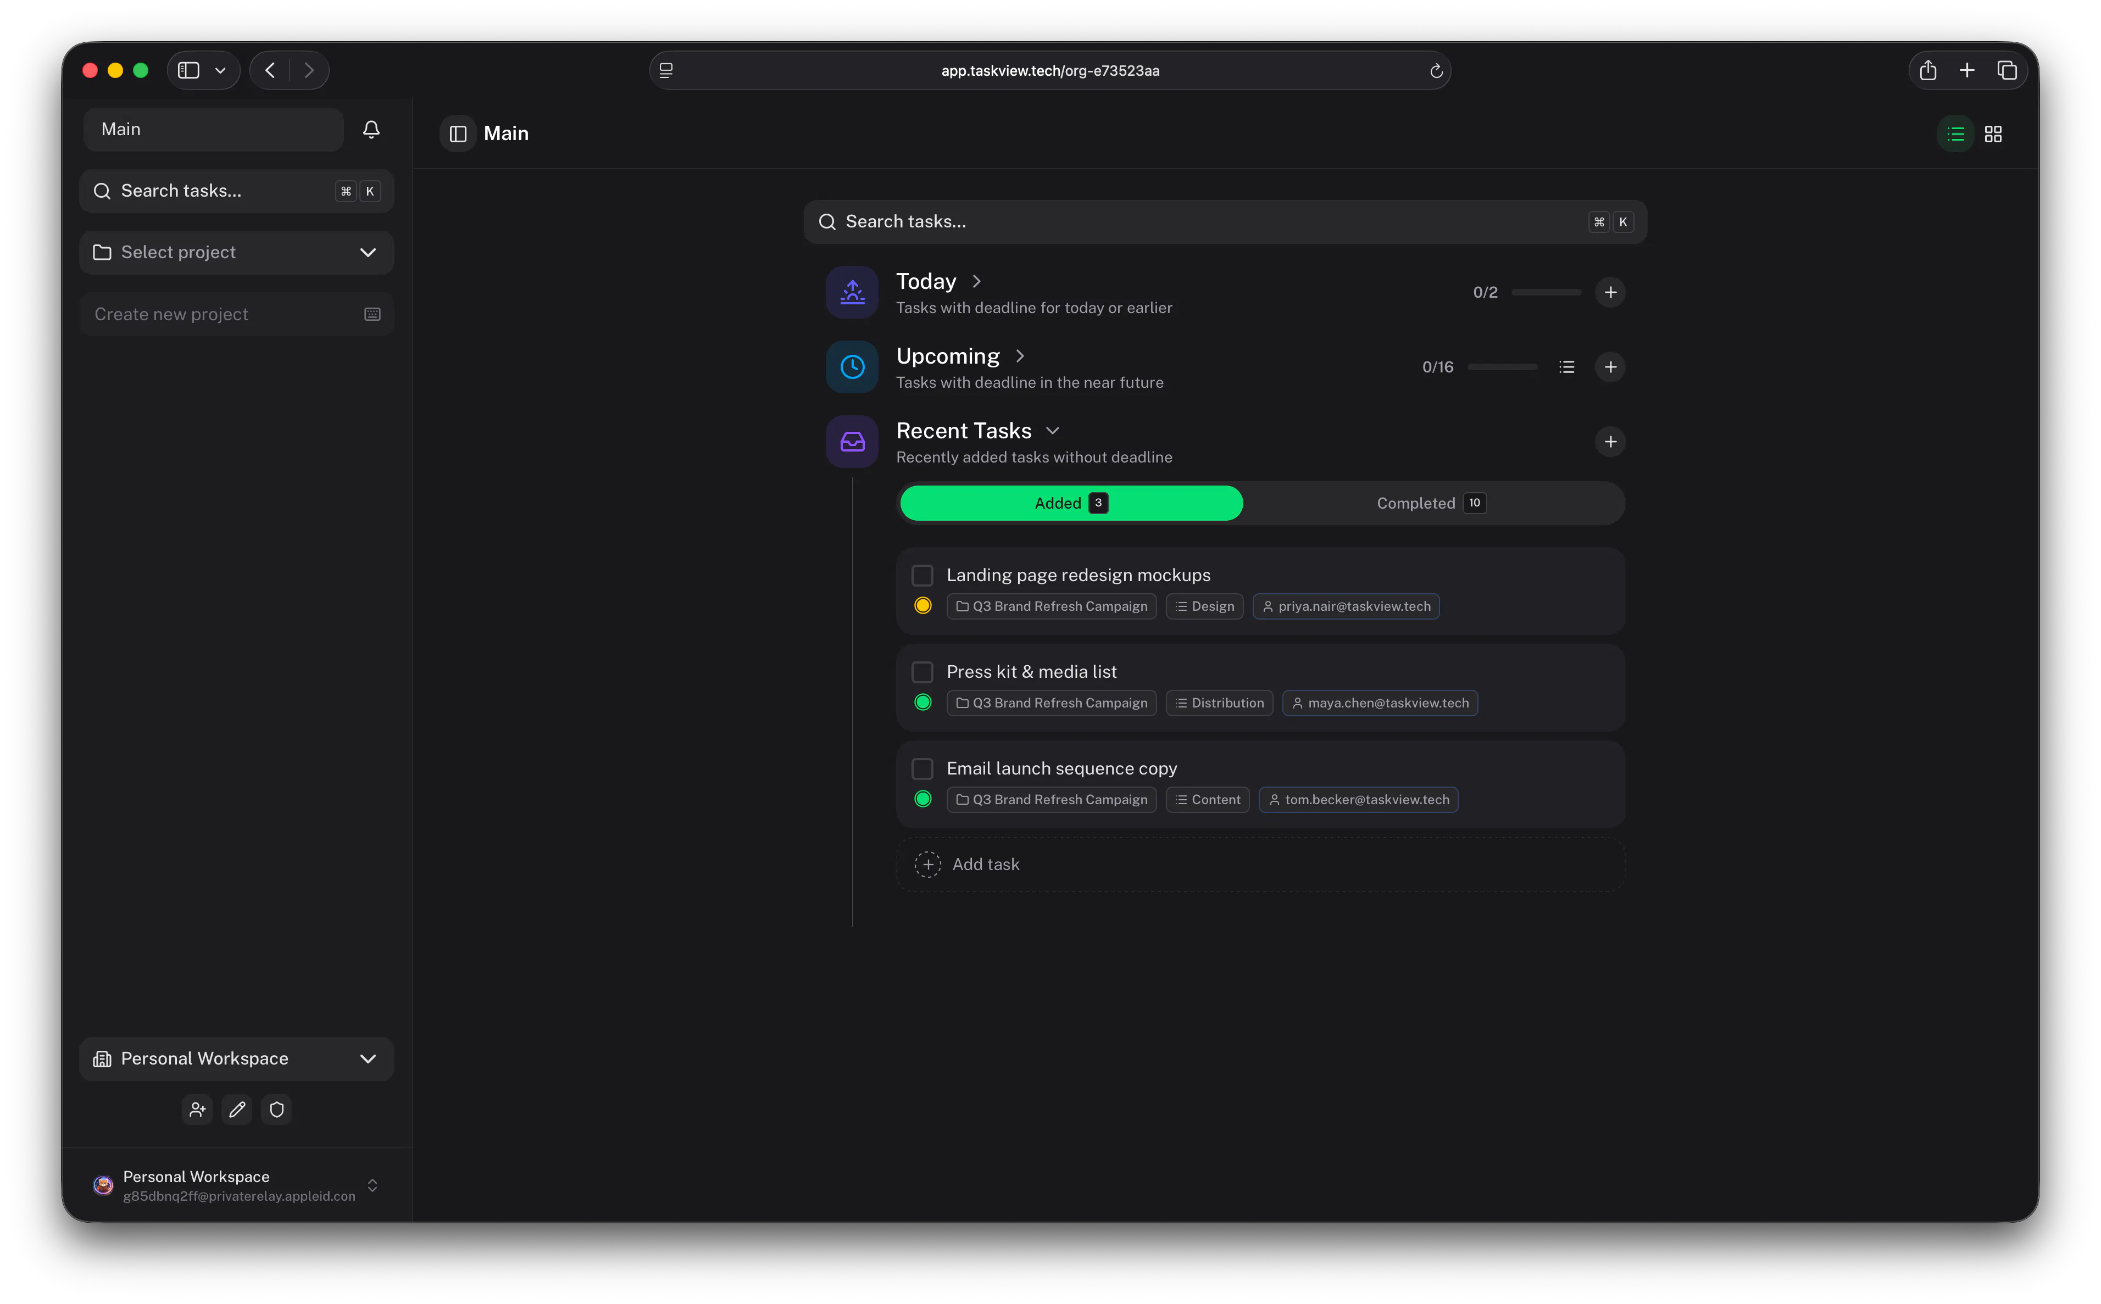Screen dimensions: 2101x1304
Task: Click the browser address bar URL
Action: pos(1049,71)
